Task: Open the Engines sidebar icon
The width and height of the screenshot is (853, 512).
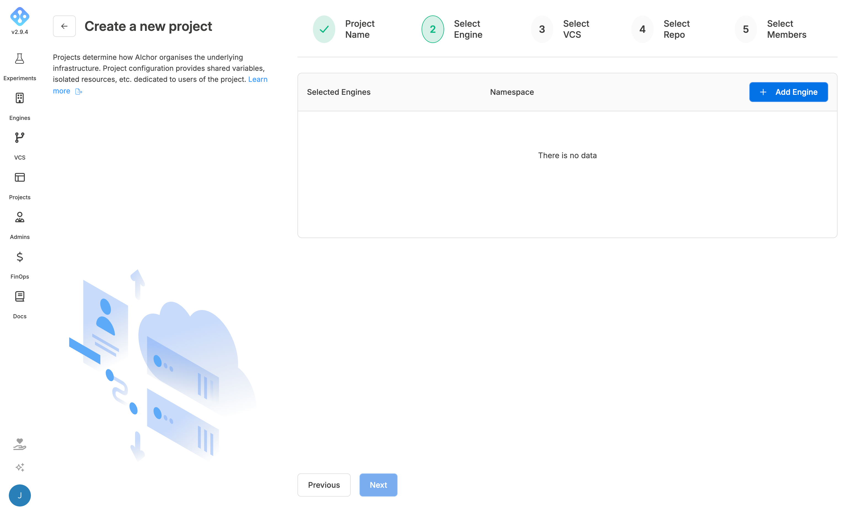Action: [20, 98]
